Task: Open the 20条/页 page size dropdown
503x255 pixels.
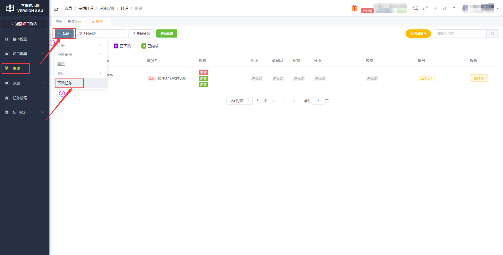Action: pos(239,101)
